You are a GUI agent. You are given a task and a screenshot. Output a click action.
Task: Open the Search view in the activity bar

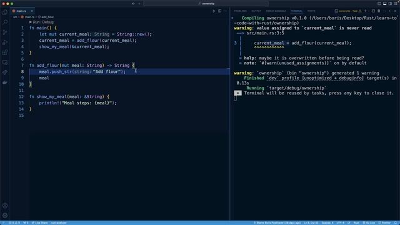pos(5,22)
